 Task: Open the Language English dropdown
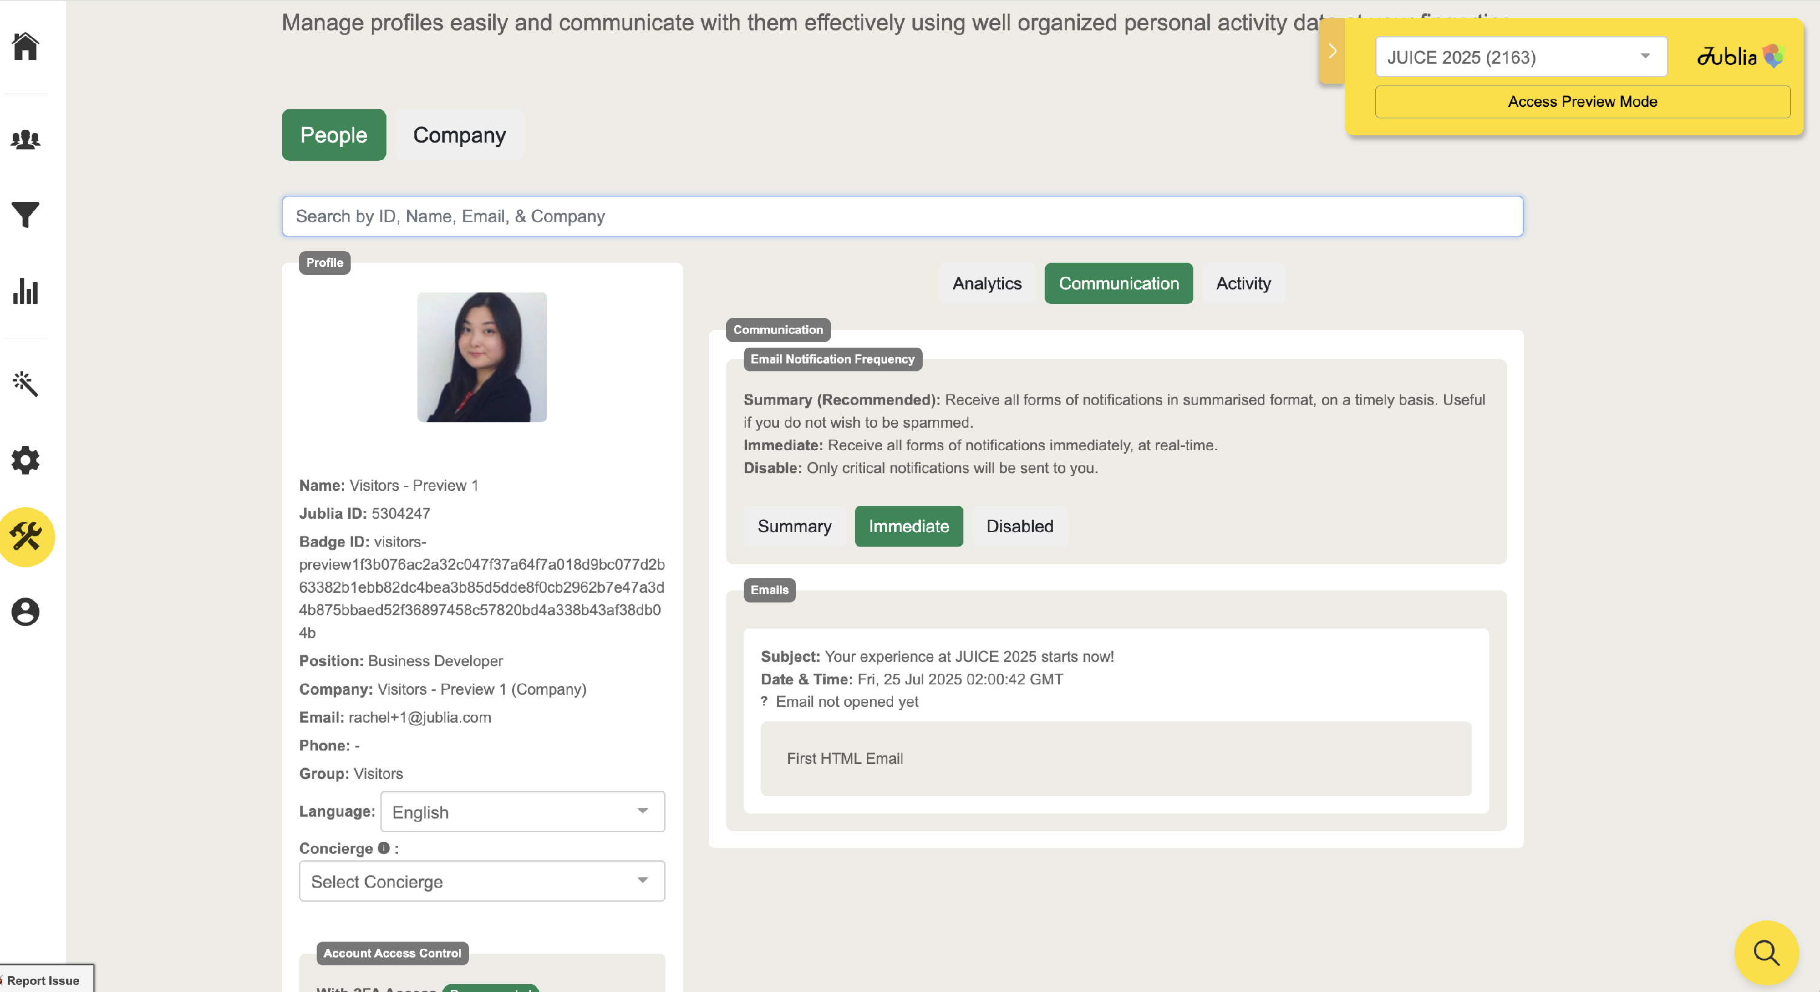[522, 812]
